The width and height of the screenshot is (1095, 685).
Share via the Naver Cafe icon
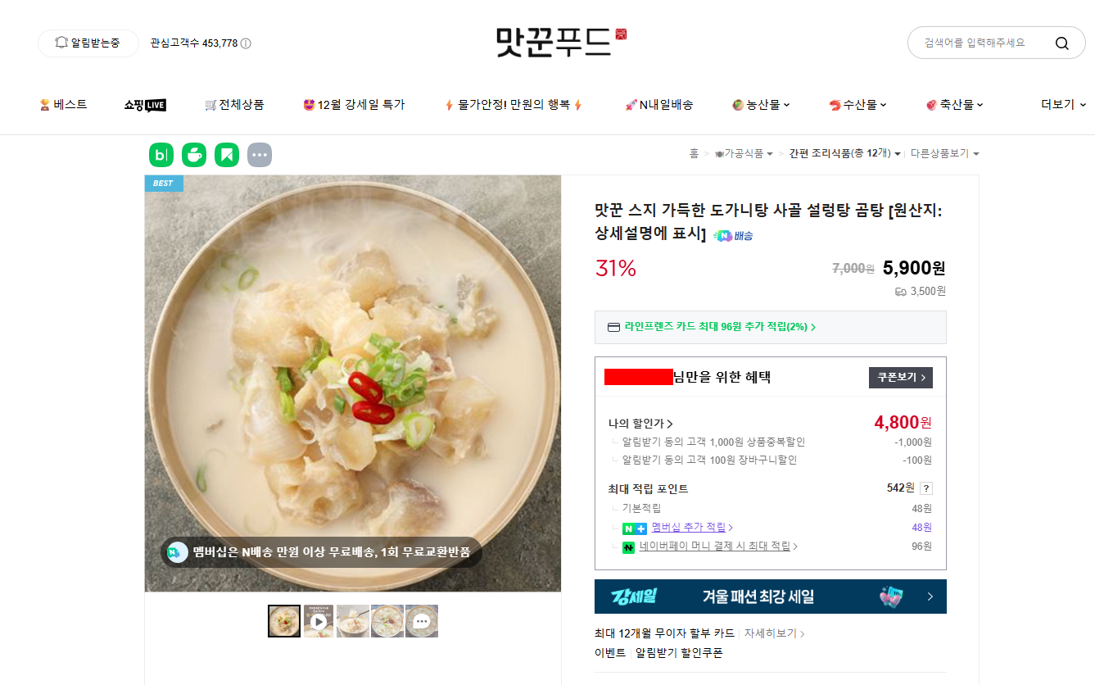pyautogui.click(x=194, y=155)
